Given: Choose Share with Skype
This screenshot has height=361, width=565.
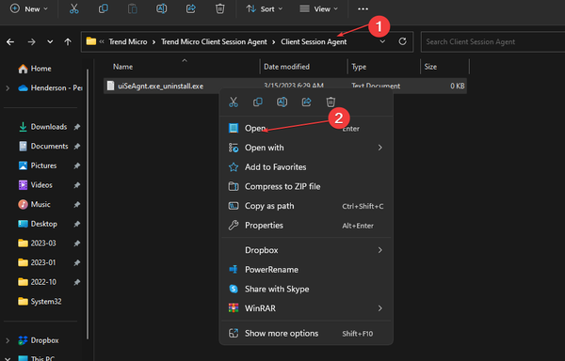Looking at the screenshot, I should [306, 290].
